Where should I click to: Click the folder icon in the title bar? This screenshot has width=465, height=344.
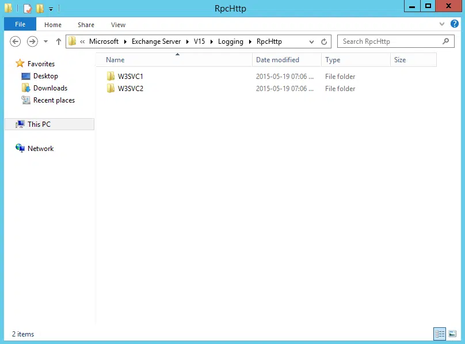(8, 8)
